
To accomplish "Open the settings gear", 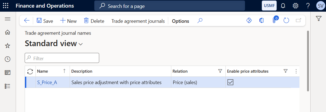I will coord(295,6).
